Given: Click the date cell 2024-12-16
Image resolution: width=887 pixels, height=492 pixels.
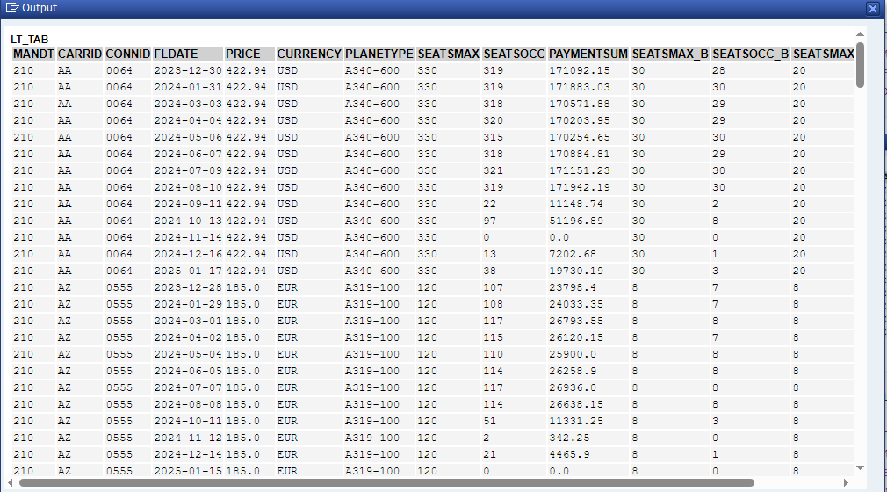Looking at the screenshot, I should (188, 254).
